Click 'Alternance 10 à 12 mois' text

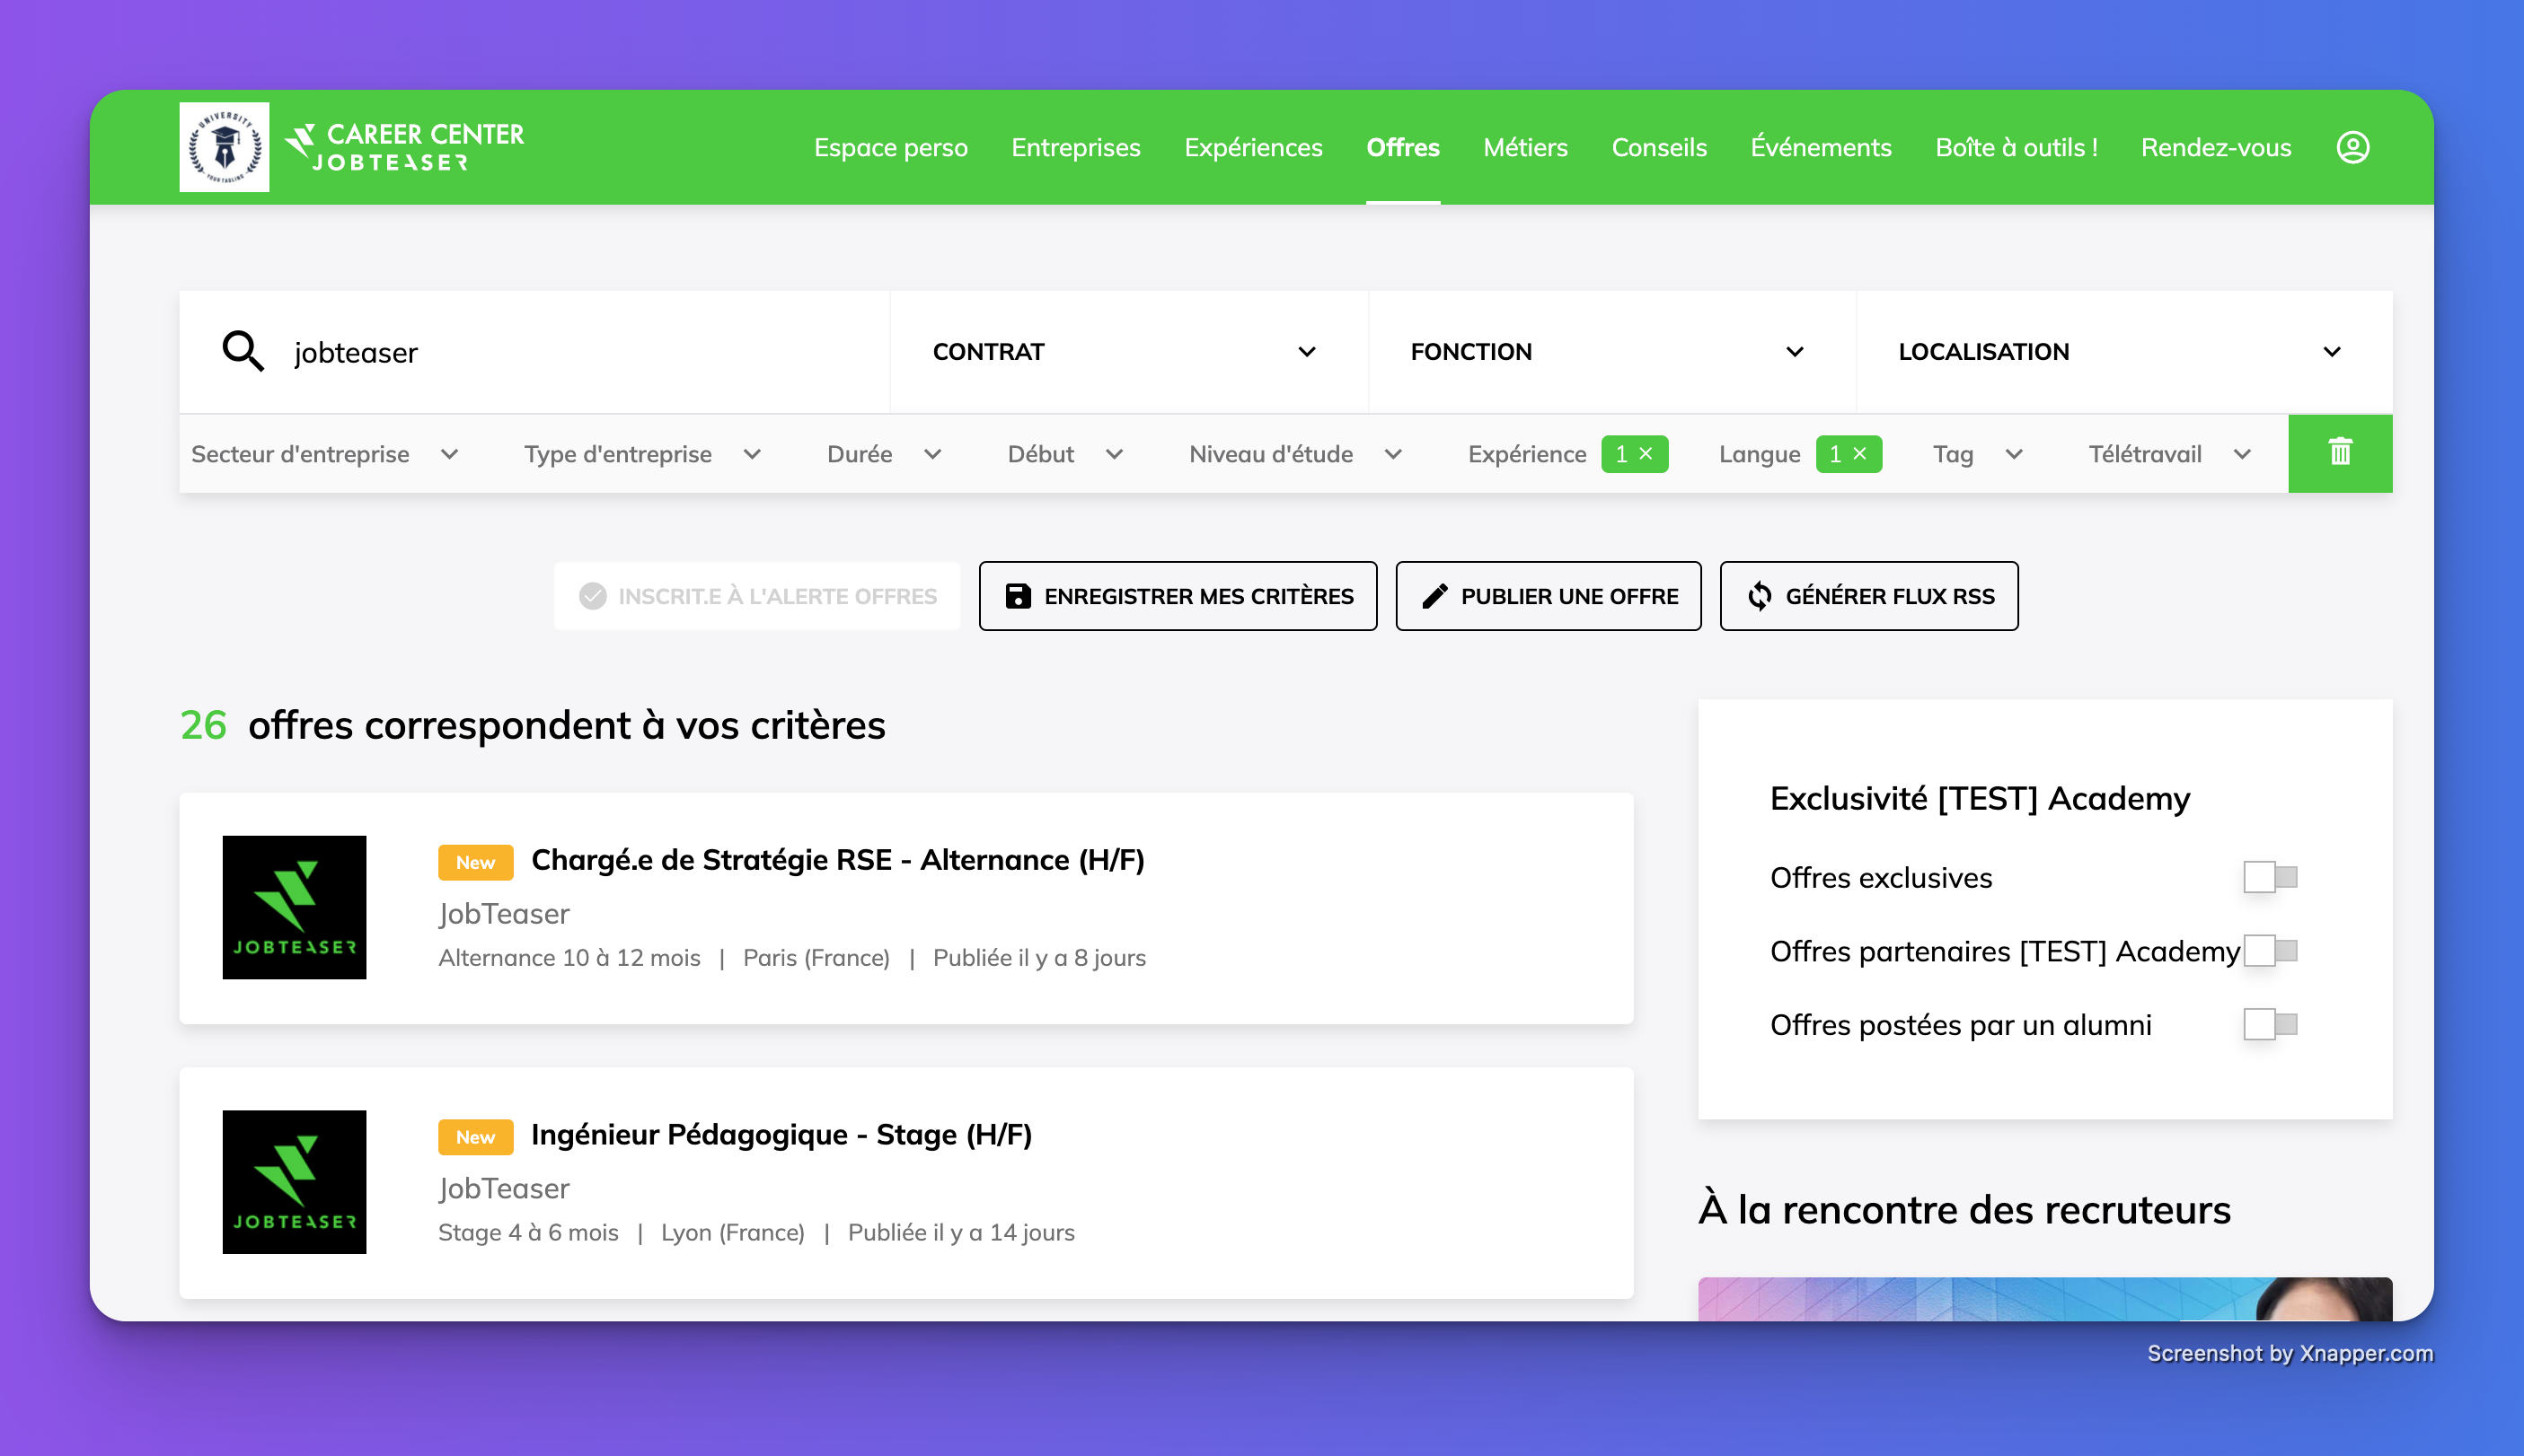[569, 958]
